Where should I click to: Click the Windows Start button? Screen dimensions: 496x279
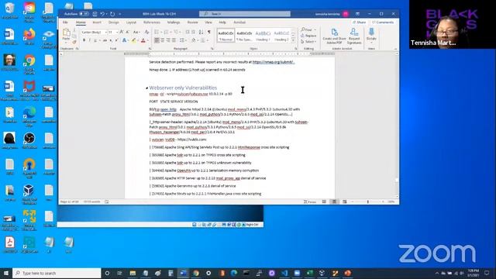[x=6, y=273]
